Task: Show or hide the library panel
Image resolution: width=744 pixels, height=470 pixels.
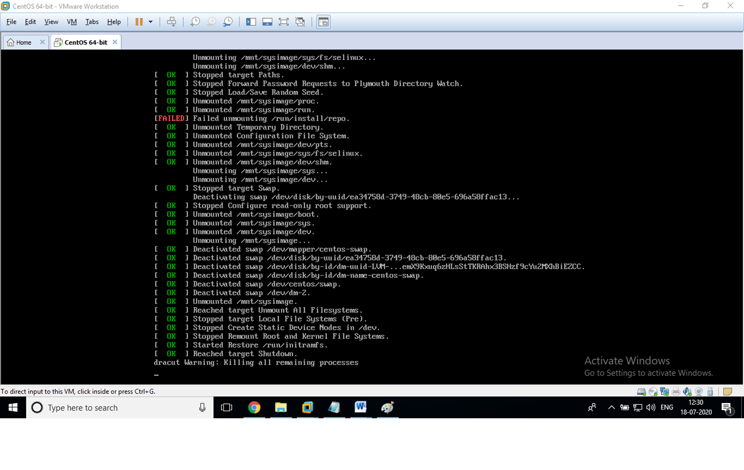Action: [x=250, y=22]
